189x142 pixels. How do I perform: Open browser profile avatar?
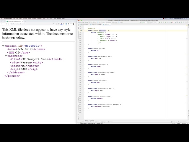[73, 24]
